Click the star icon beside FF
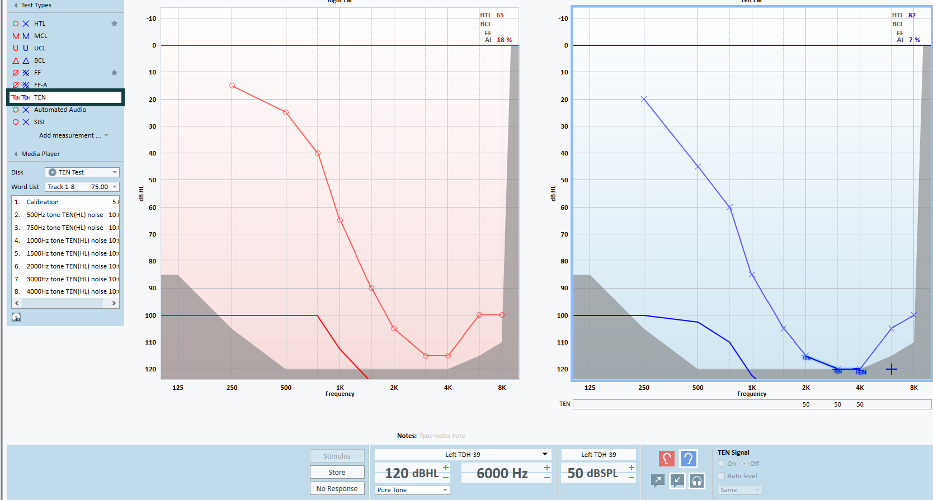933x500 pixels. pyautogui.click(x=114, y=73)
